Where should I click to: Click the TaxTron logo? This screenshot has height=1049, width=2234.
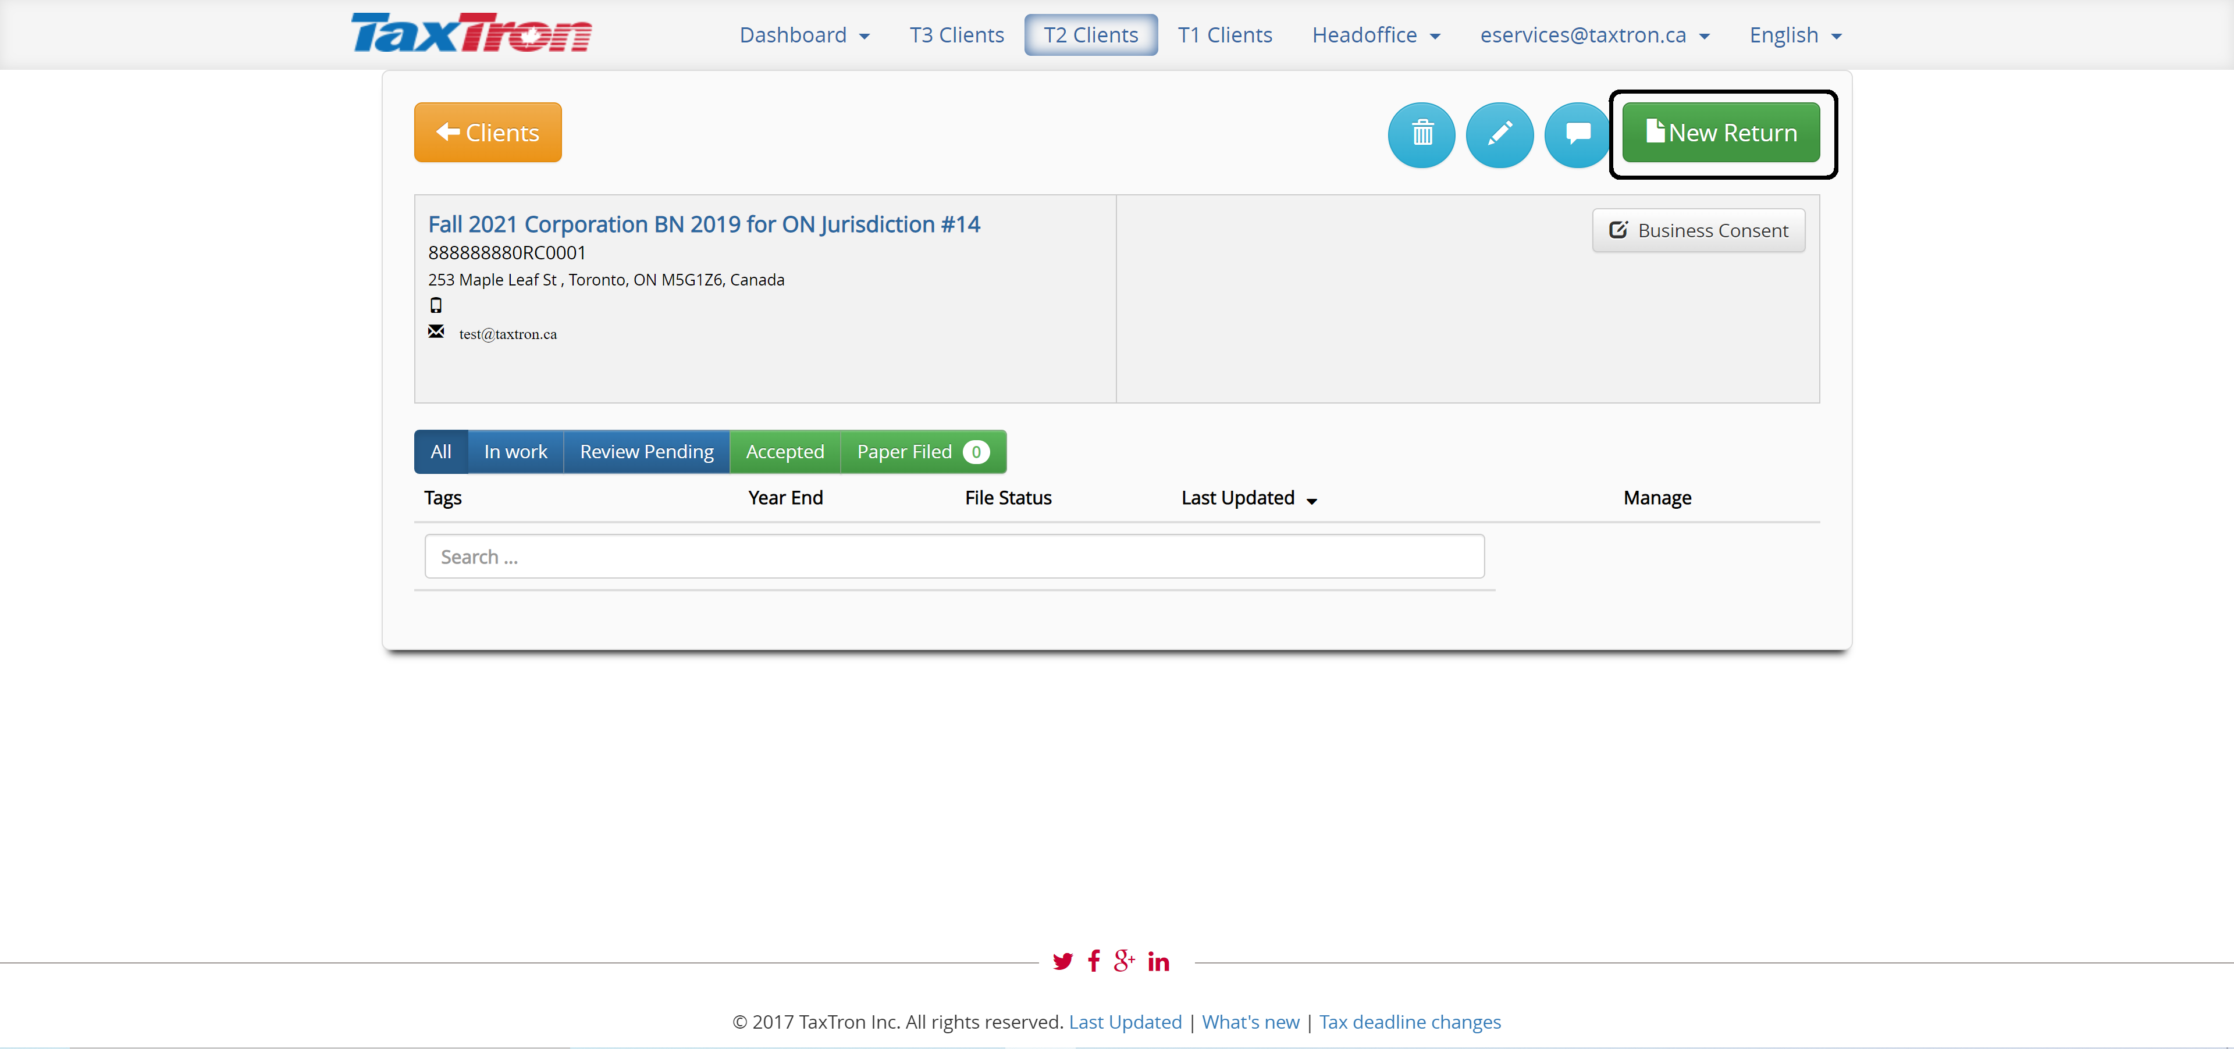[471, 34]
